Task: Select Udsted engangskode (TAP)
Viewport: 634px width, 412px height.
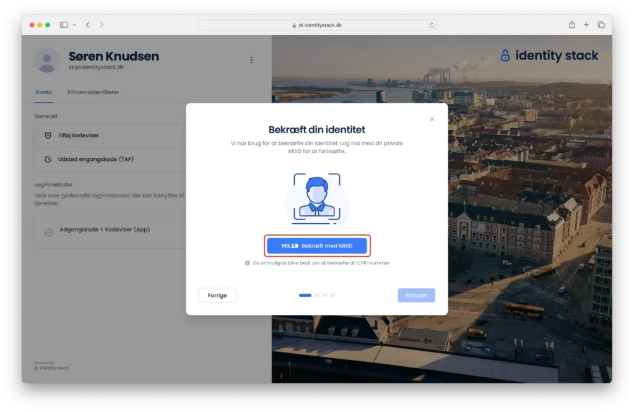Action: [x=110, y=159]
